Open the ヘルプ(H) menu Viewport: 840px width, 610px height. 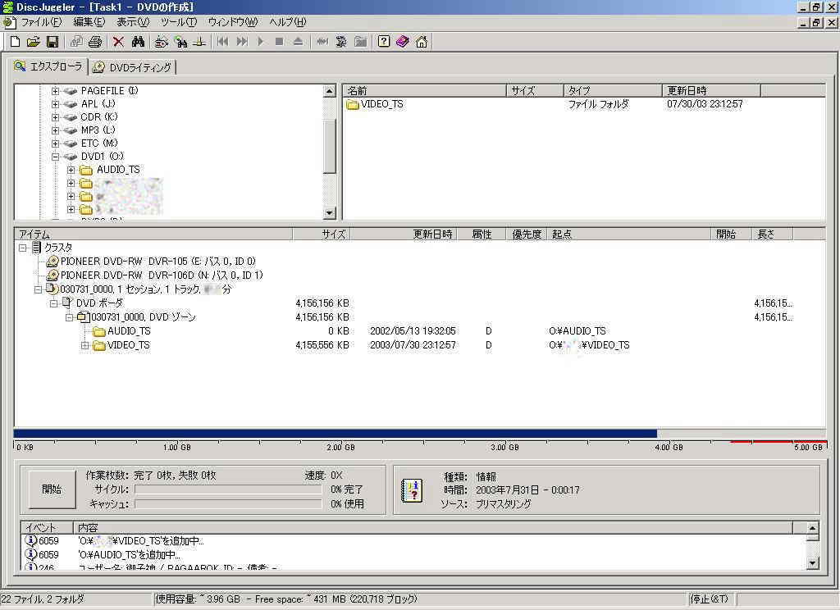pos(288,22)
